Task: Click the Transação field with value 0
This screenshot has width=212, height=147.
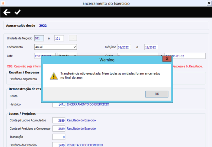Action: [59, 137]
